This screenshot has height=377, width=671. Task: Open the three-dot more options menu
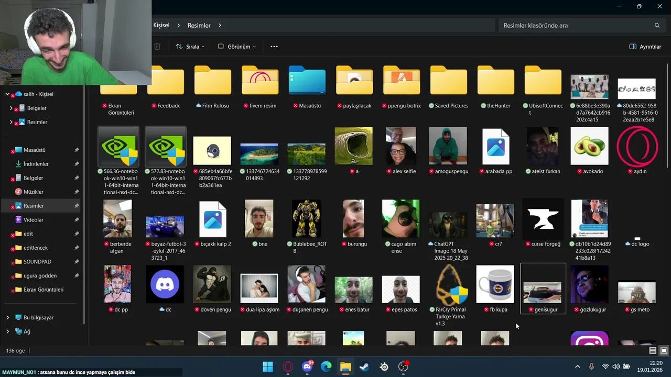(x=274, y=47)
